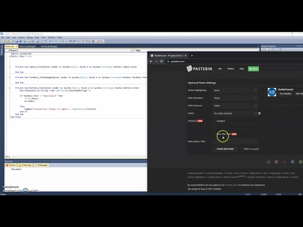Open the Toolbox side panel tab

click(x=1, y=52)
